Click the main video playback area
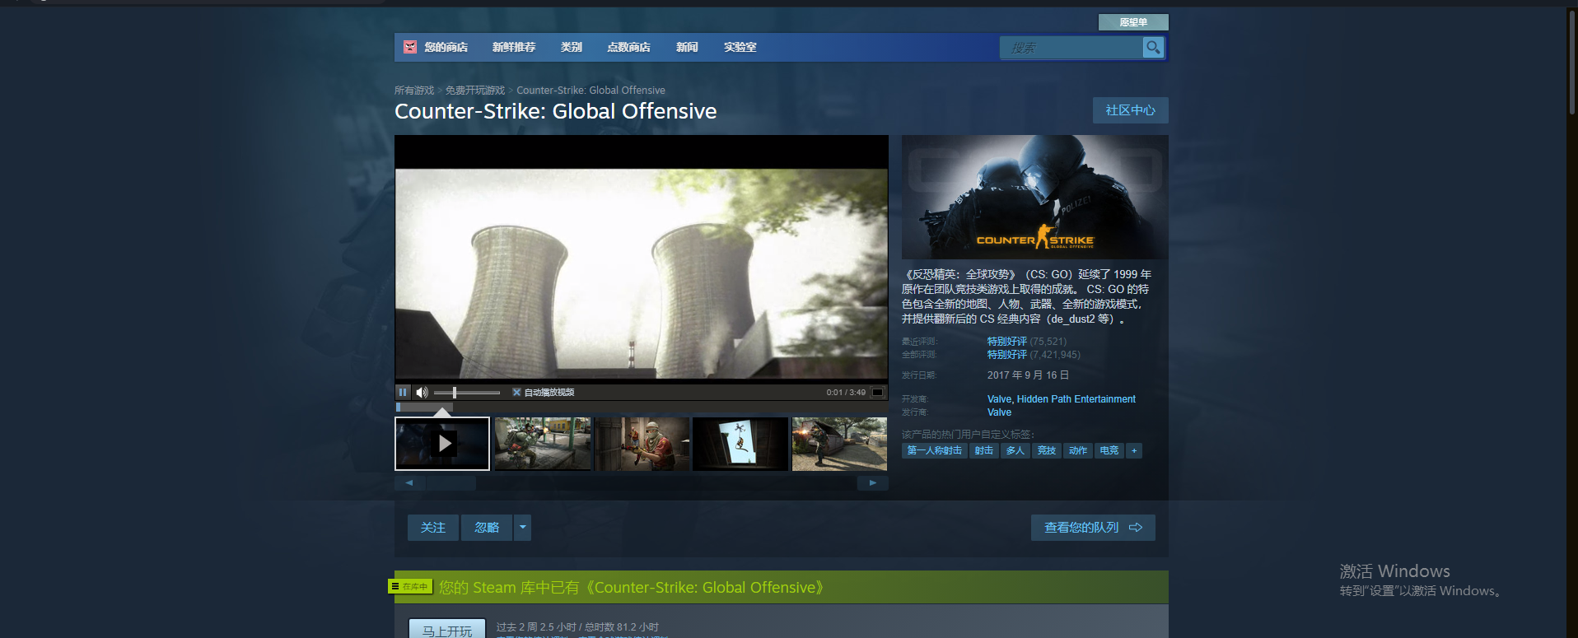The width and height of the screenshot is (1578, 638). 642,274
